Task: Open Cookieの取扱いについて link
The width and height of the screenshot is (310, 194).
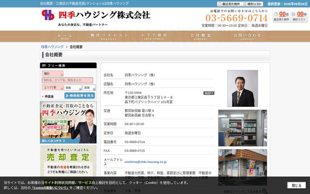Action: (x=50, y=188)
